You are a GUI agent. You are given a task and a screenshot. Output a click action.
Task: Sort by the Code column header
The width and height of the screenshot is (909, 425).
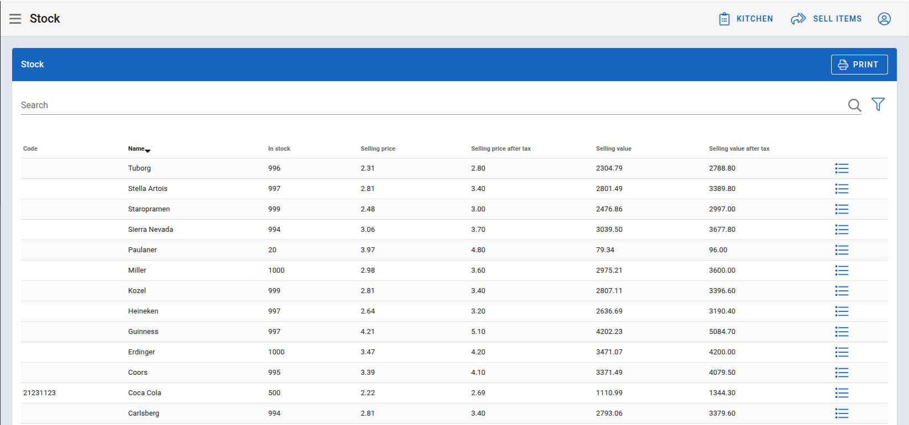click(x=30, y=148)
